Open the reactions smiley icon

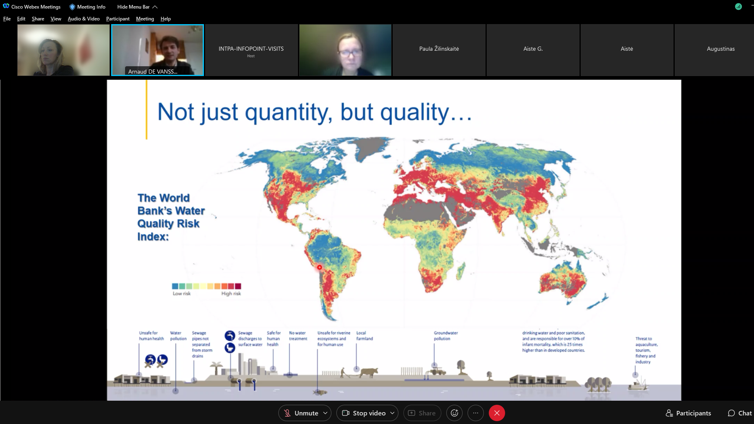454,413
